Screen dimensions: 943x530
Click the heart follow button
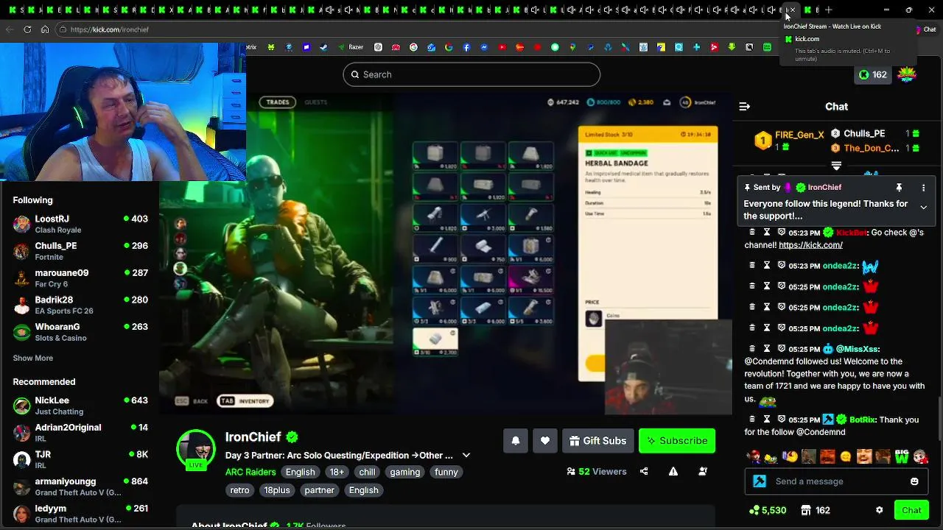coord(545,441)
